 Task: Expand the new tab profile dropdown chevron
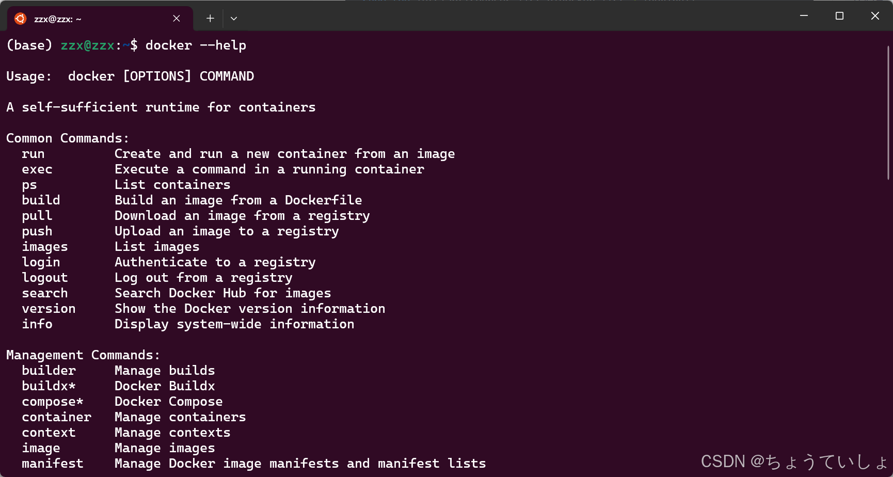(x=234, y=19)
